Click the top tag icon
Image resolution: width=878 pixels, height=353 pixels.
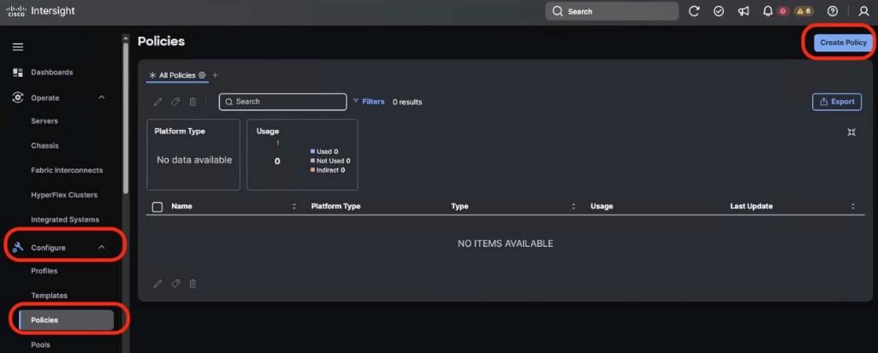tap(175, 101)
